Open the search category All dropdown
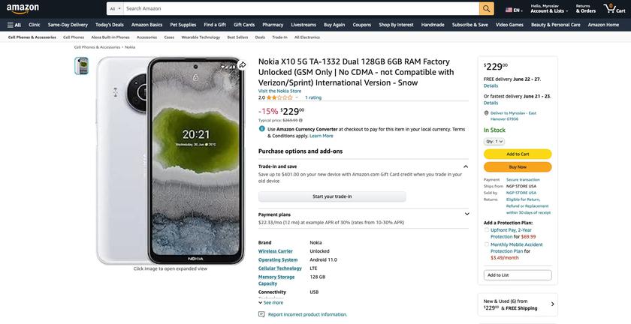Image resolution: width=631 pixels, height=324 pixels. [116, 9]
